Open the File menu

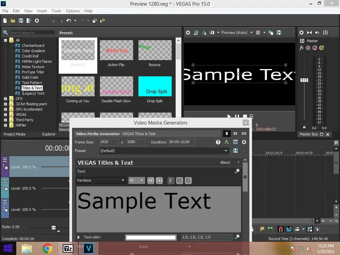point(5,11)
